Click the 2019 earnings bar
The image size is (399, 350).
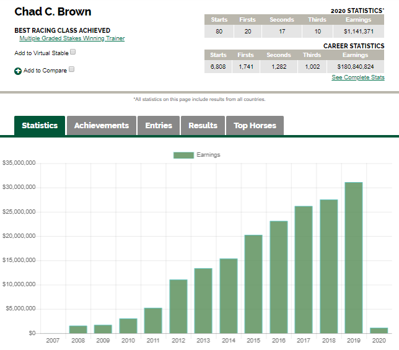pos(354,258)
